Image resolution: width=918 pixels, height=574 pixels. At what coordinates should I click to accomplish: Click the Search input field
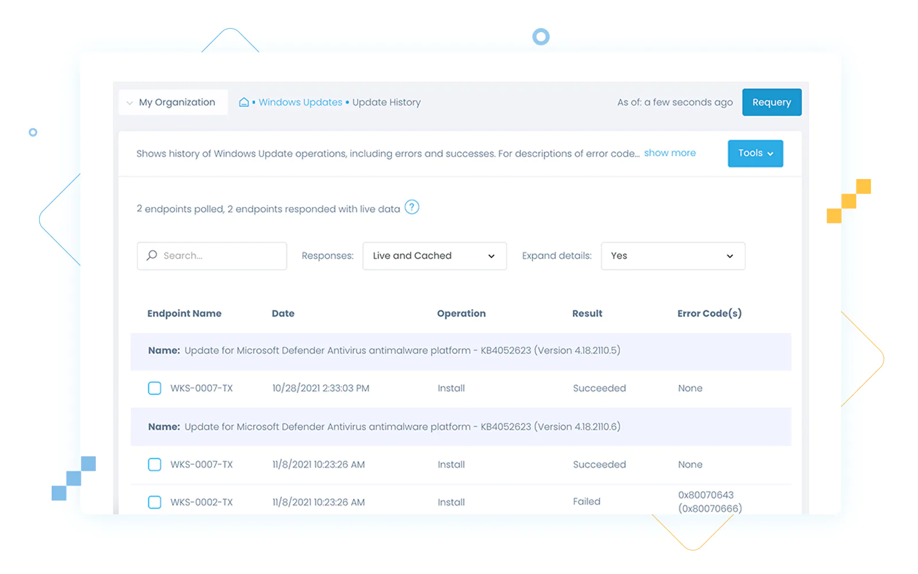218,255
